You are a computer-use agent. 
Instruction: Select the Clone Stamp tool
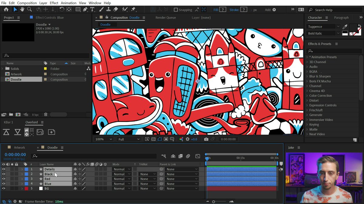pos(108,9)
